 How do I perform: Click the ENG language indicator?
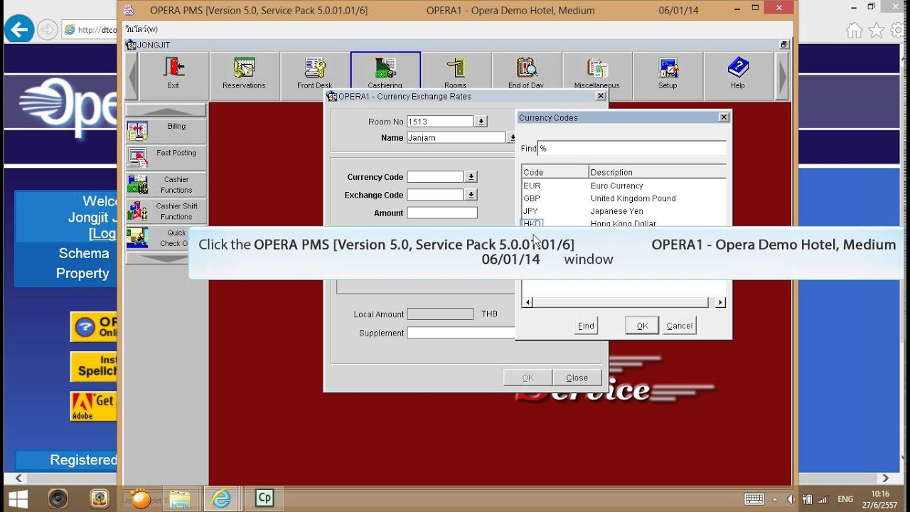(845, 499)
